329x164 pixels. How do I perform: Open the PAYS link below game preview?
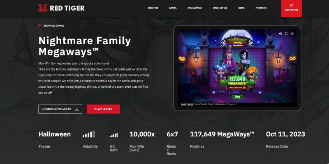(184, 104)
